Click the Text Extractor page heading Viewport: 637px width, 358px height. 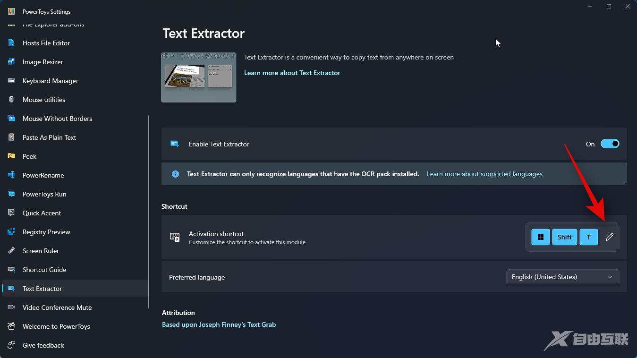[204, 34]
